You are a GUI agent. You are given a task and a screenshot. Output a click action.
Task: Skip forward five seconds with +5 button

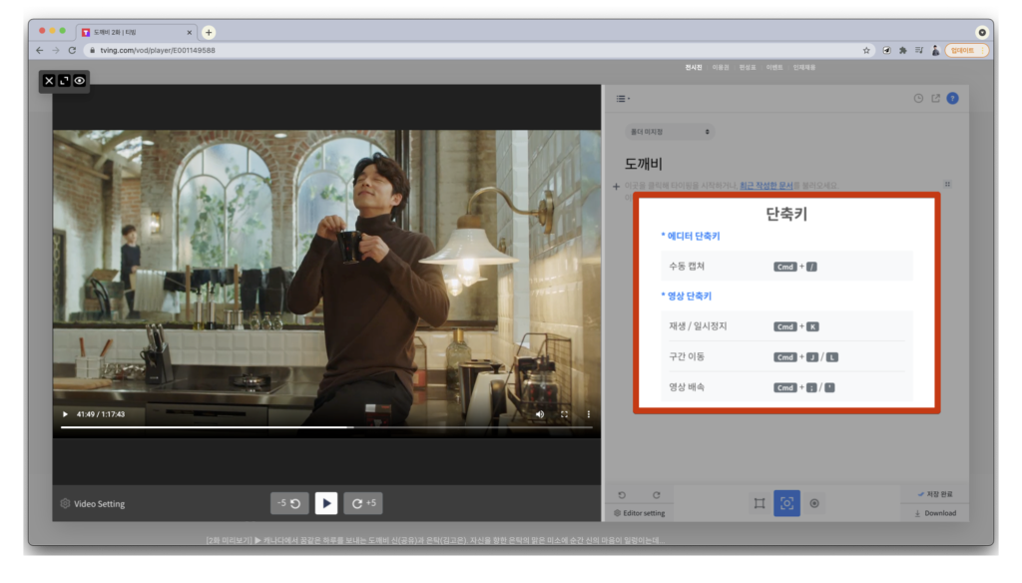pos(363,503)
